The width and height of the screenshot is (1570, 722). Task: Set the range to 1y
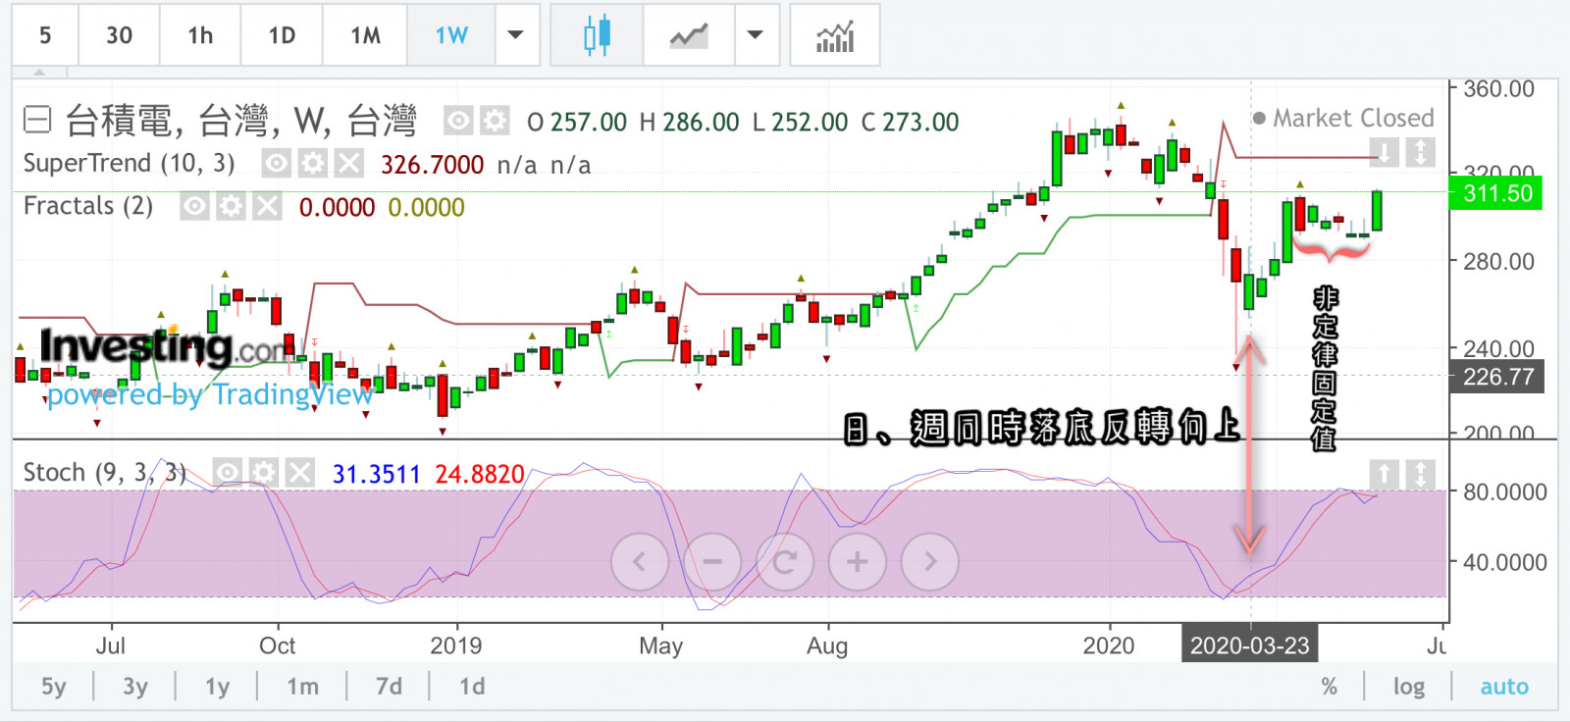pos(217,687)
